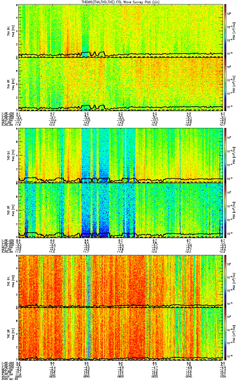This screenshot has height=381, width=238.
Task: Click the PSD units label of THD Bll
Action: pos(234,210)
